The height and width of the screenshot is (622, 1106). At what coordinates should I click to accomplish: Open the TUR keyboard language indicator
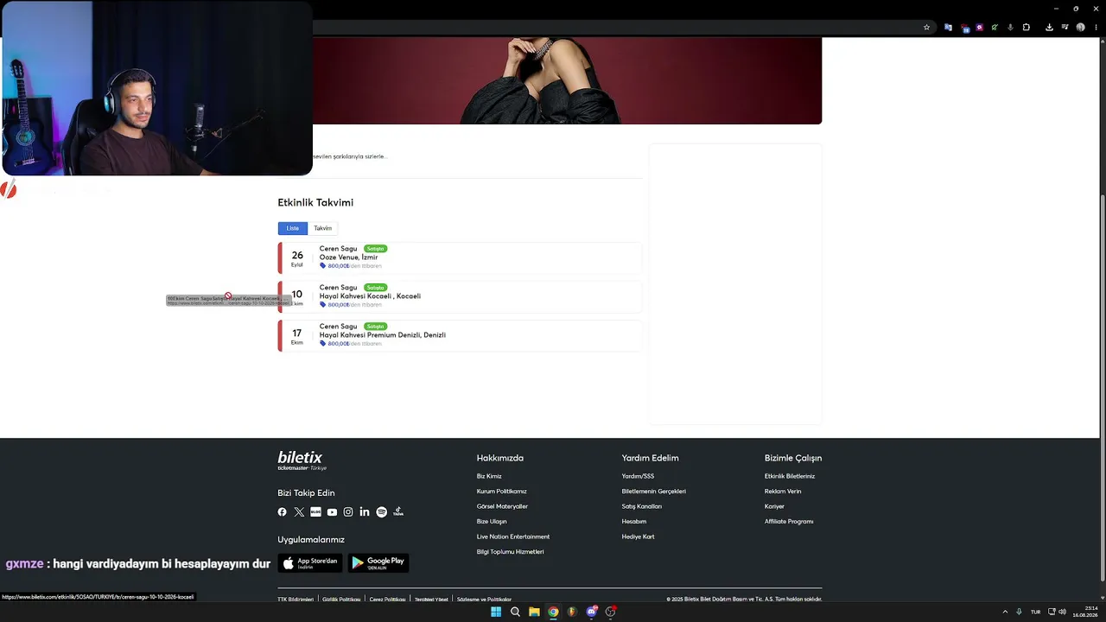1035,612
